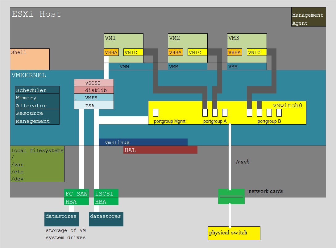Click the ESXi Host title
The width and height of the screenshot is (336, 248).
(36, 14)
